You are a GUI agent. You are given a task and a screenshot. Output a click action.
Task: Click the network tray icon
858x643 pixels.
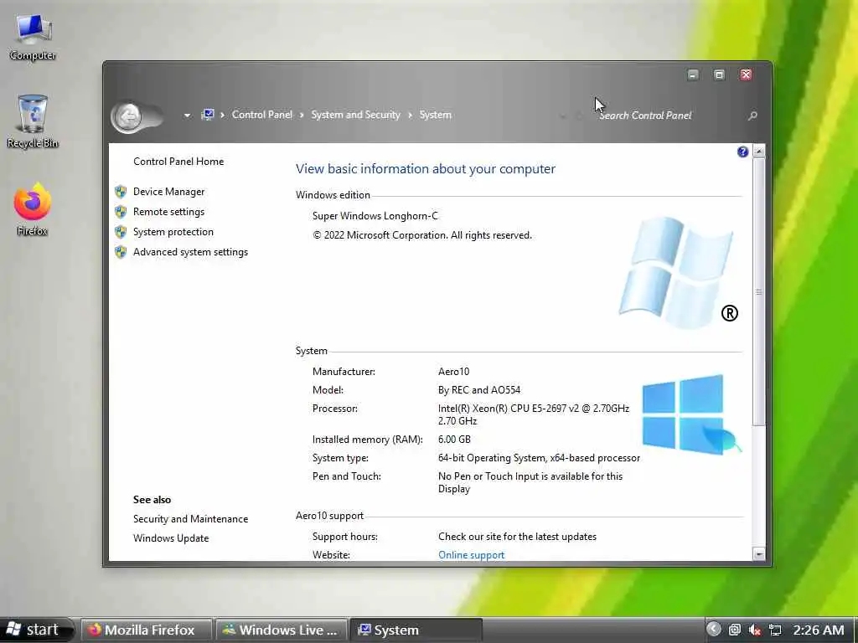pyautogui.click(x=775, y=630)
